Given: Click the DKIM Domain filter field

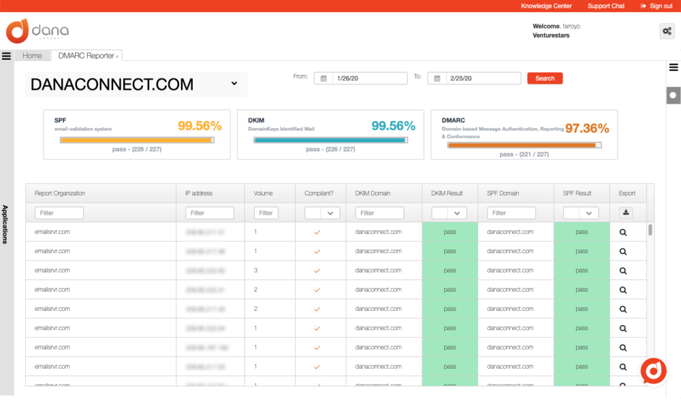Looking at the screenshot, I should (x=380, y=213).
